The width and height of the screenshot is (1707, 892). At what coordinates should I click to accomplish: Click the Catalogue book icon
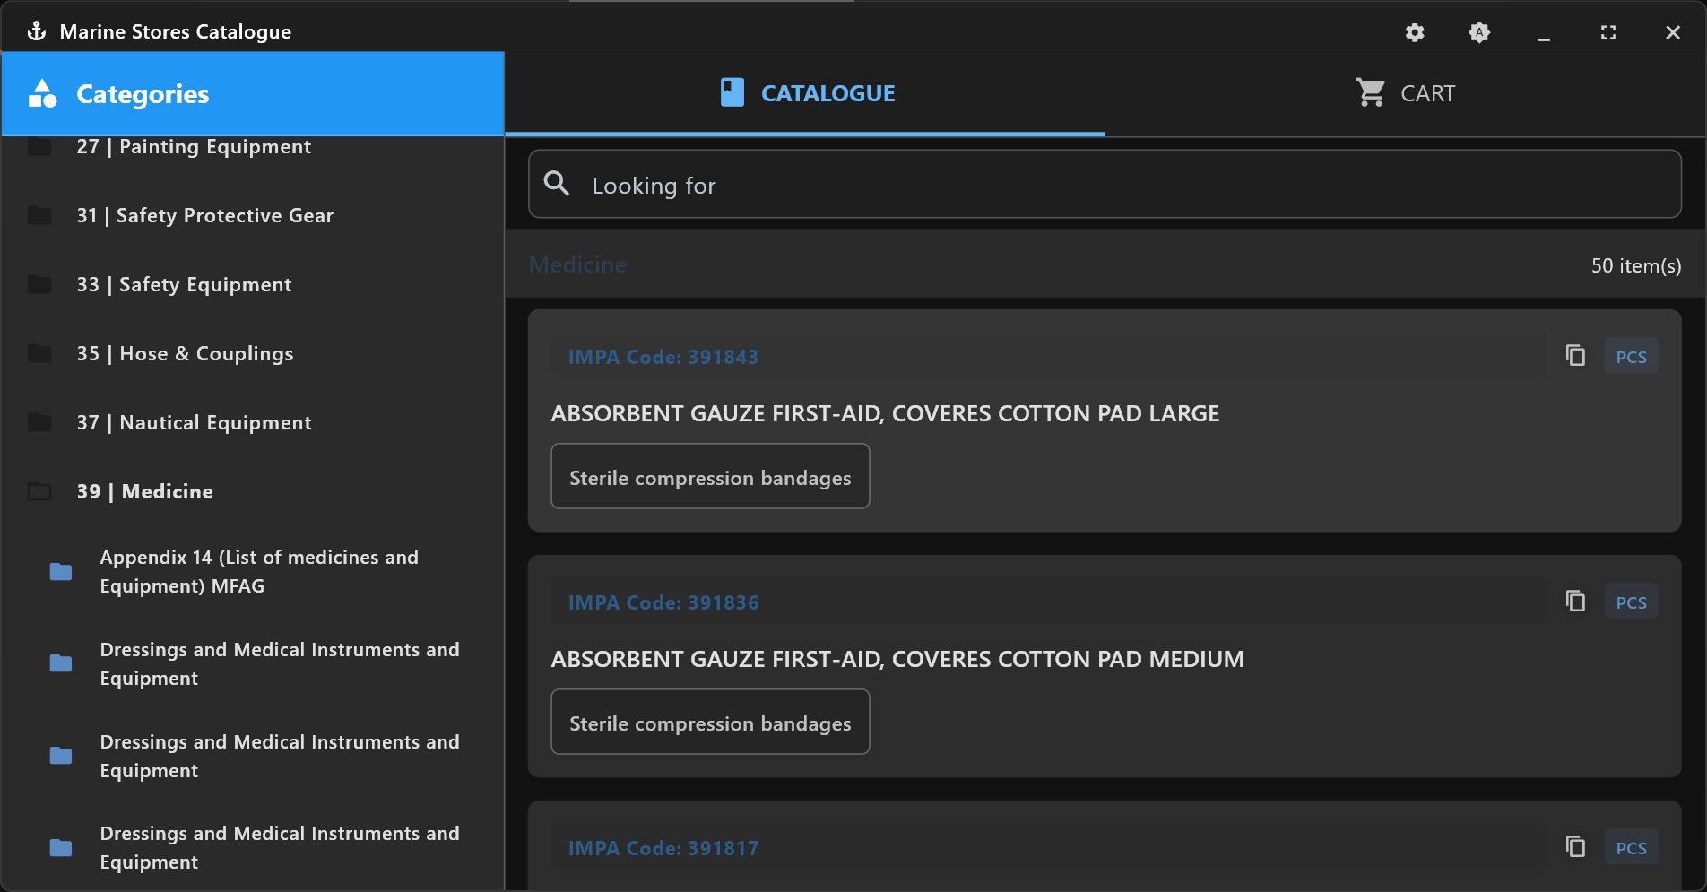tap(732, 92)
